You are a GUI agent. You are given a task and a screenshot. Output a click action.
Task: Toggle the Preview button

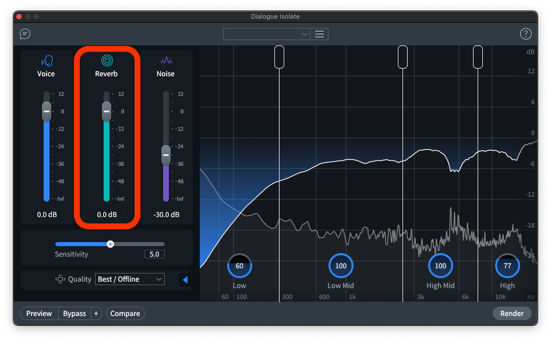point(39,314)
